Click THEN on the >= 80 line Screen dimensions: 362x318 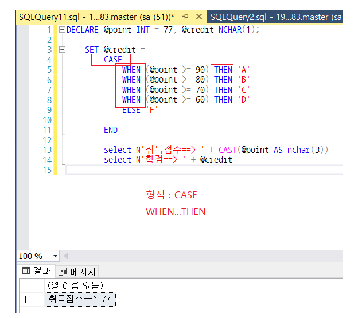(x=223, y=80)
